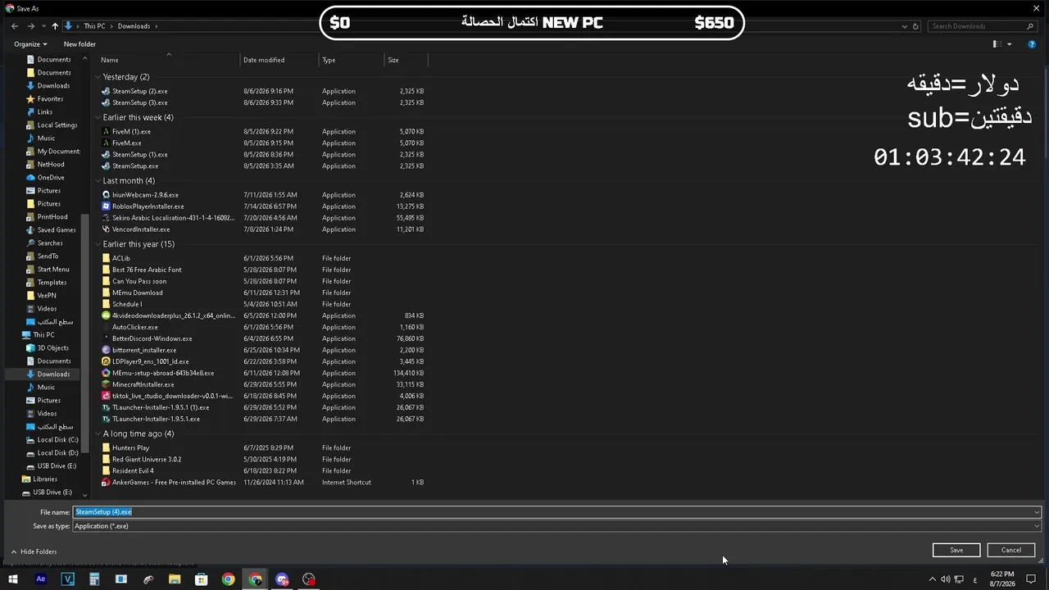The width and height of the screenshot is (1049, 590).
Task: Select Local Disk (C:) in sidebar
Action: click(x=52, y=440)
